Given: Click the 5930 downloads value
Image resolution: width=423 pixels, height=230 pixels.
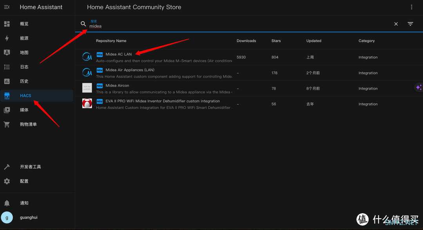Looking at the screenshot, I should pyautogui.click(x=241, y=57).
